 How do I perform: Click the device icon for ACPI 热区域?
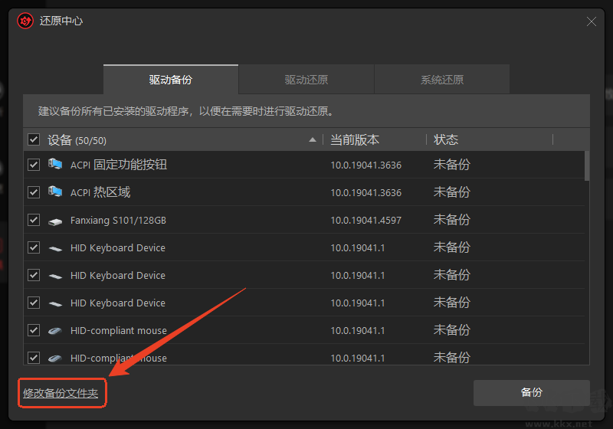55,192
